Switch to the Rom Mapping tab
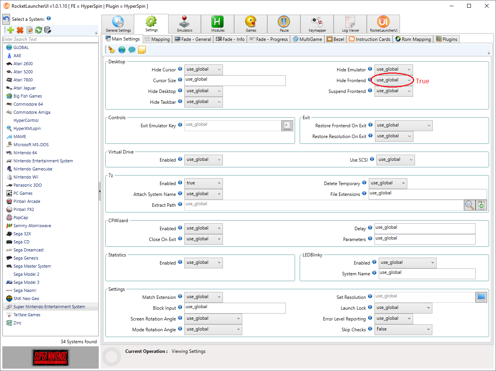 pyautogui.click(x=413, y=39)
